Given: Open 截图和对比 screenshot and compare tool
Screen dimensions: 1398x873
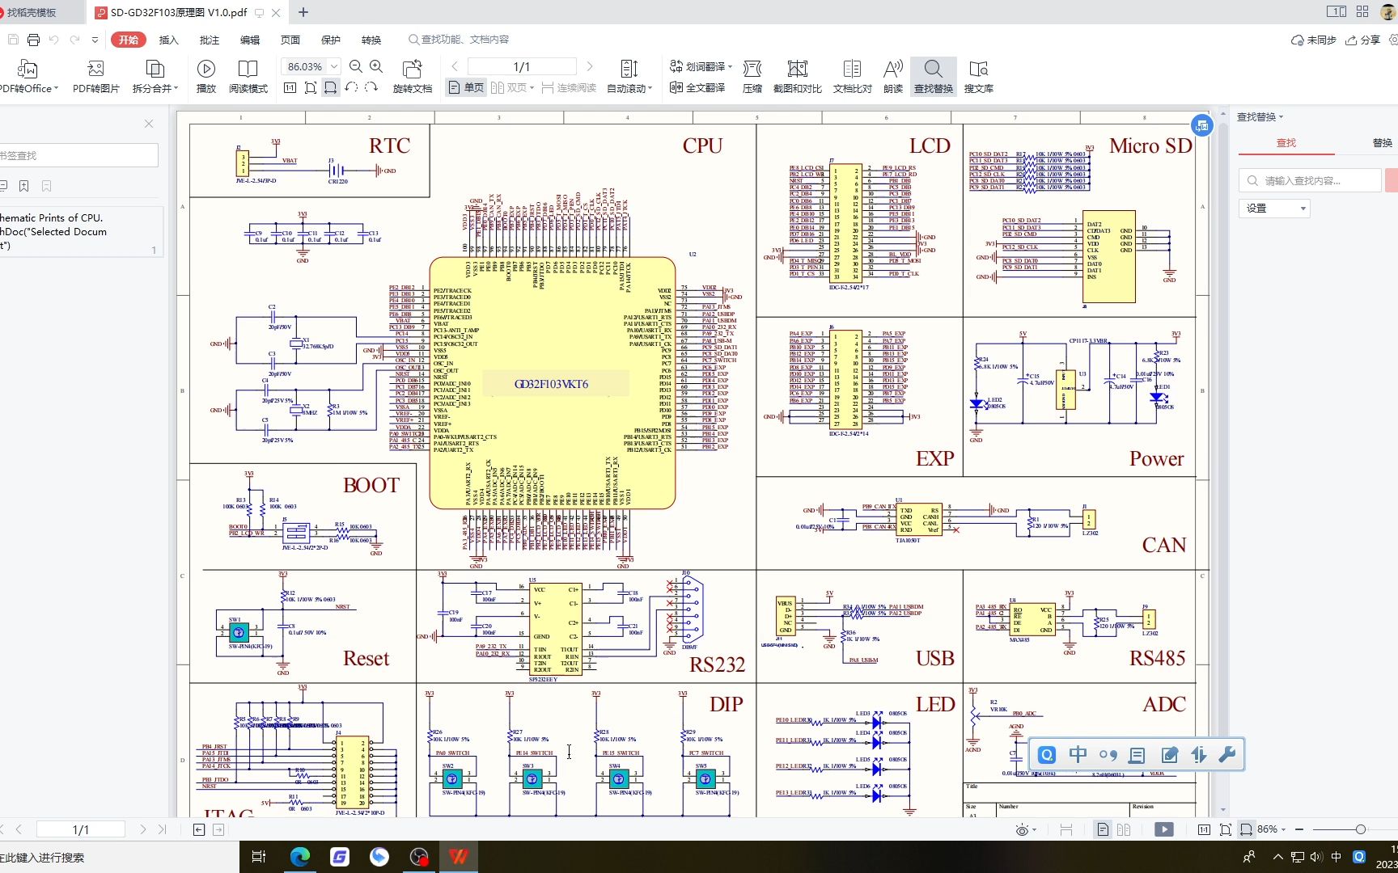Looking at the screenshot, I should click(798, 77).
